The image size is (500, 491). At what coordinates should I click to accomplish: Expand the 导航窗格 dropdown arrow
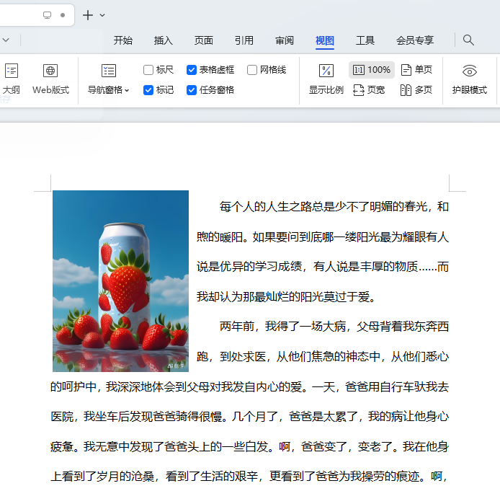127,90
